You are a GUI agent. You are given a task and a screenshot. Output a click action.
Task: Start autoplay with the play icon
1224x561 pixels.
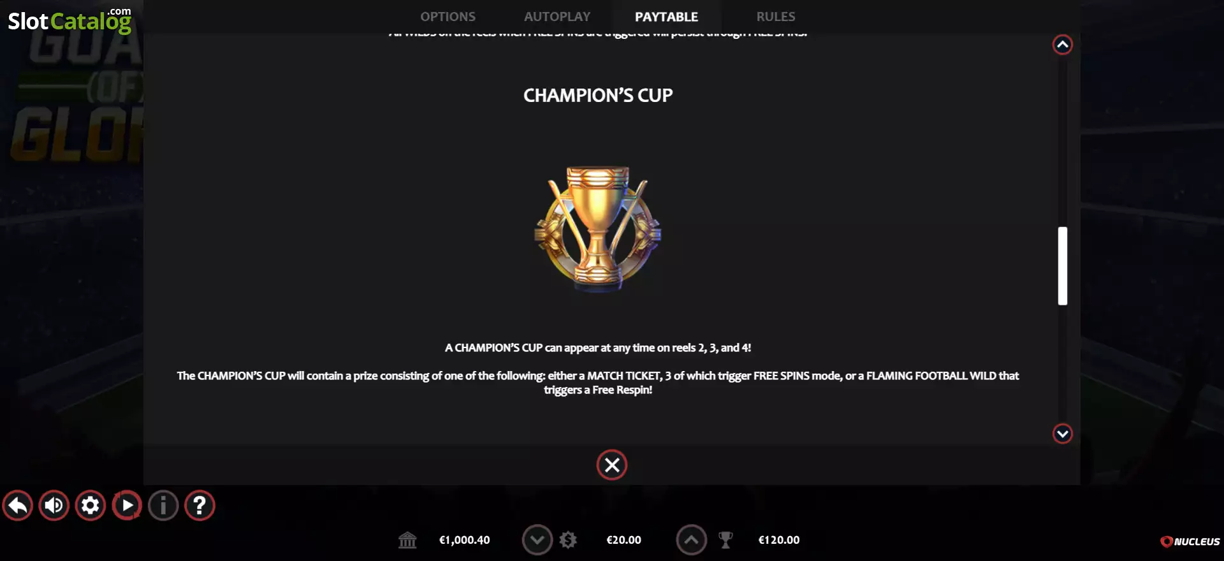coord(127,506)
